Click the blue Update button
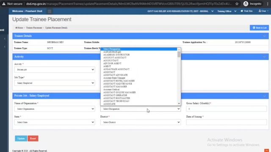Viewport: 271px width, 152px height. click(x=21, y=138)
